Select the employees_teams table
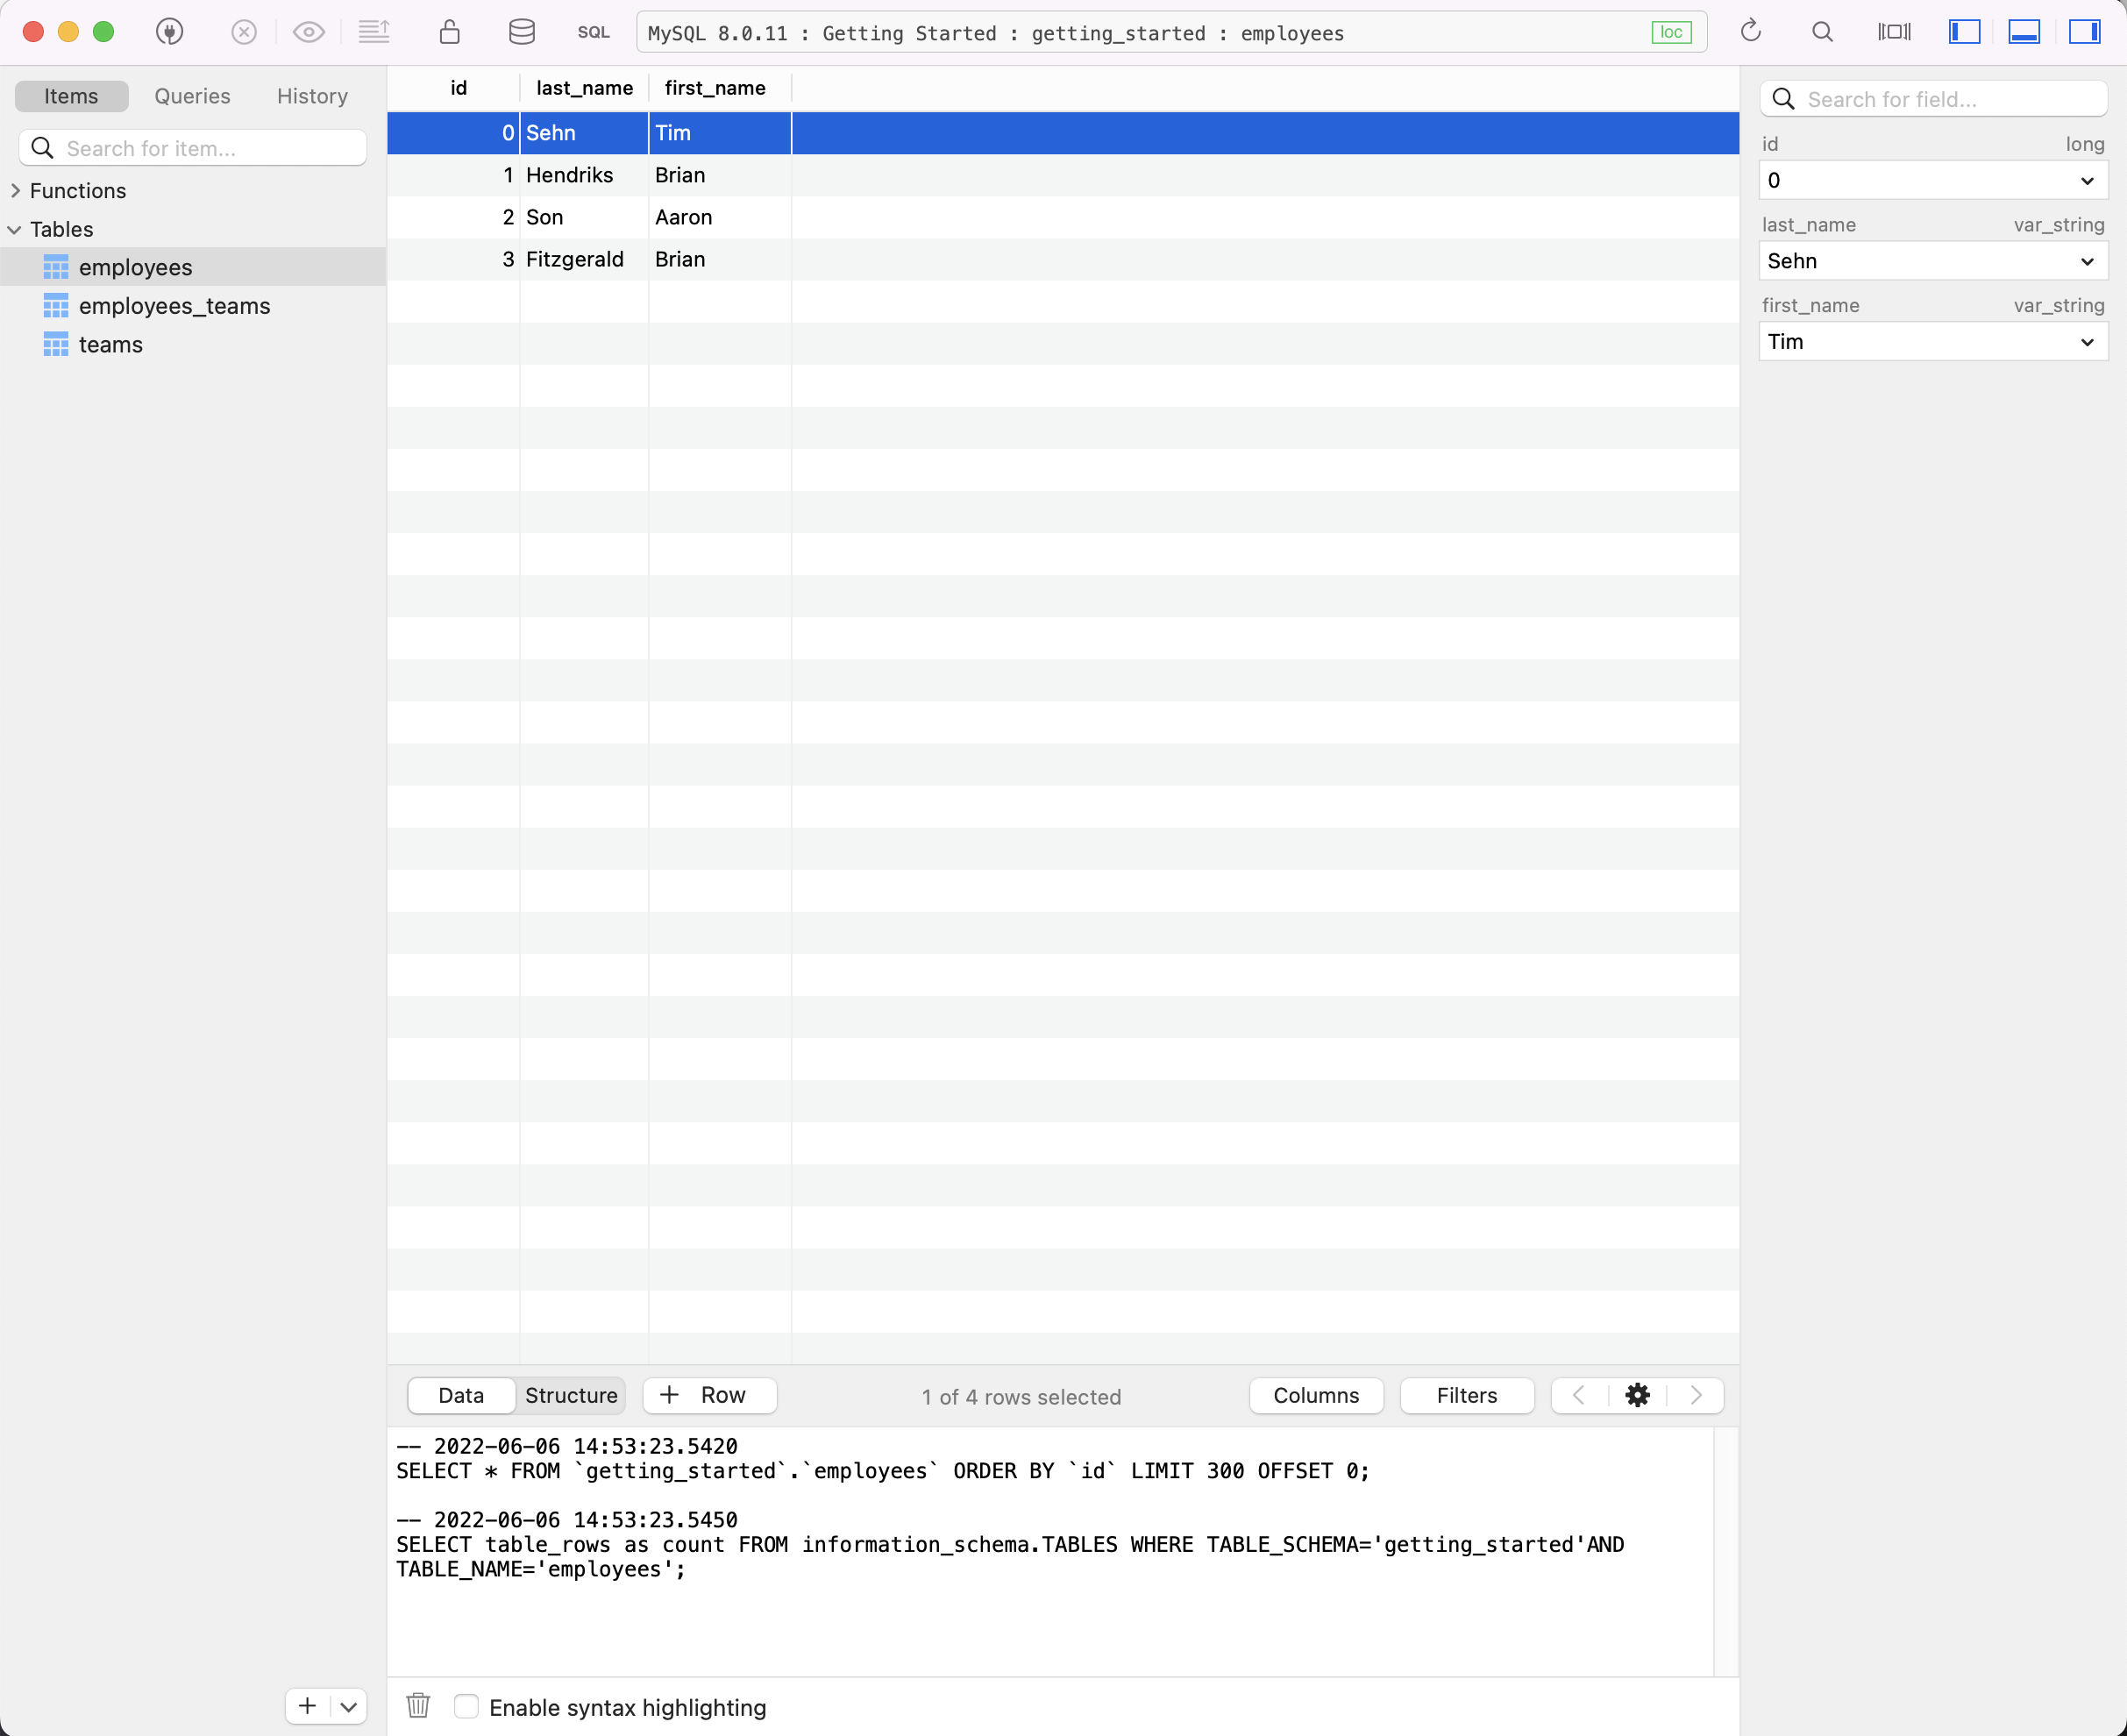Viewport: 2127px width, 1736px height. [174, 305]
